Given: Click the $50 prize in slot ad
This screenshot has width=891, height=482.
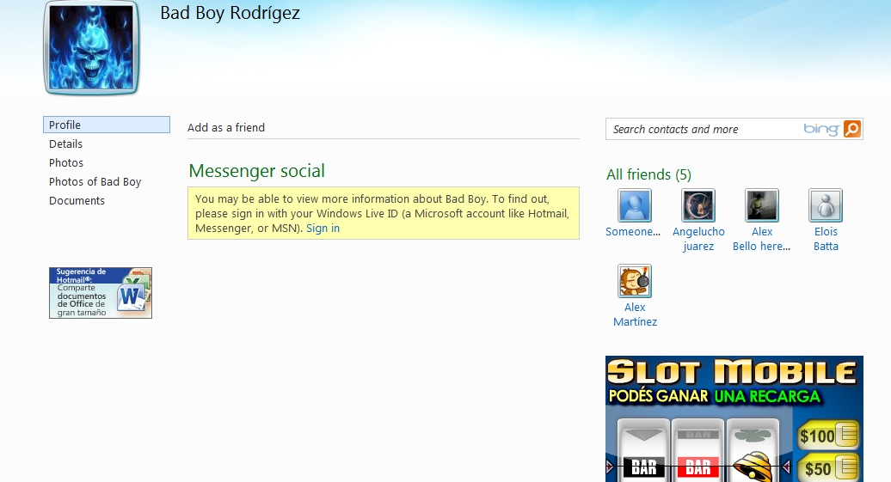Looking at the screenshot, I should coord(828,469).
